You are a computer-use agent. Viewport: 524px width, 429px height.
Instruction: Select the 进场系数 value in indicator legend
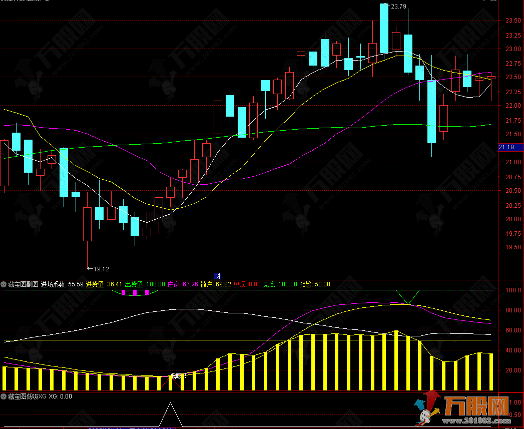[62, 284]
